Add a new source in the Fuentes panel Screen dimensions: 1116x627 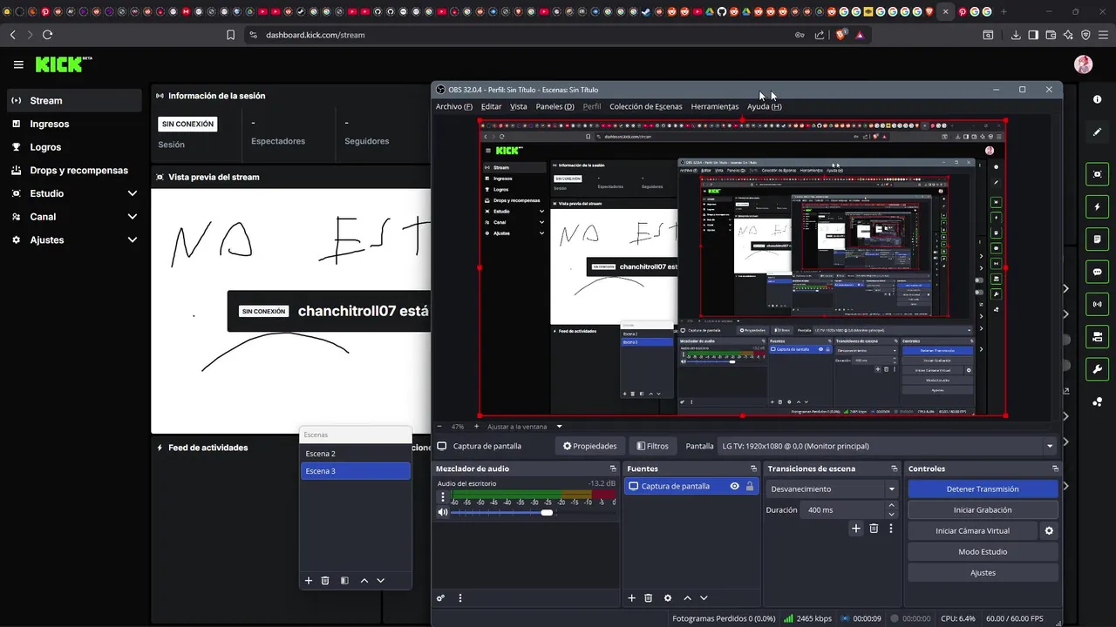[632, 598]
